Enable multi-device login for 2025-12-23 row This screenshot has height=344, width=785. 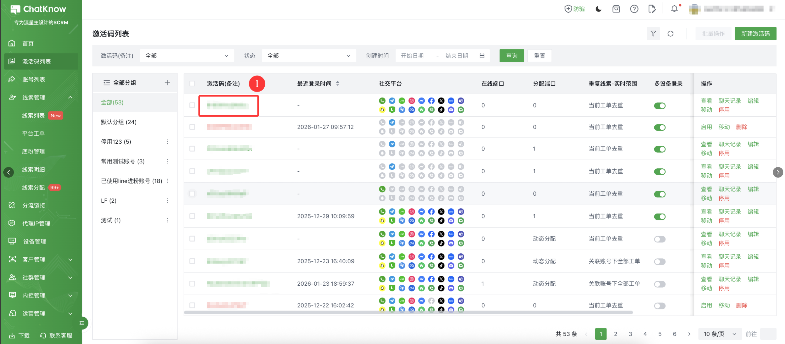pyautogui.click(x=660, y=262)
